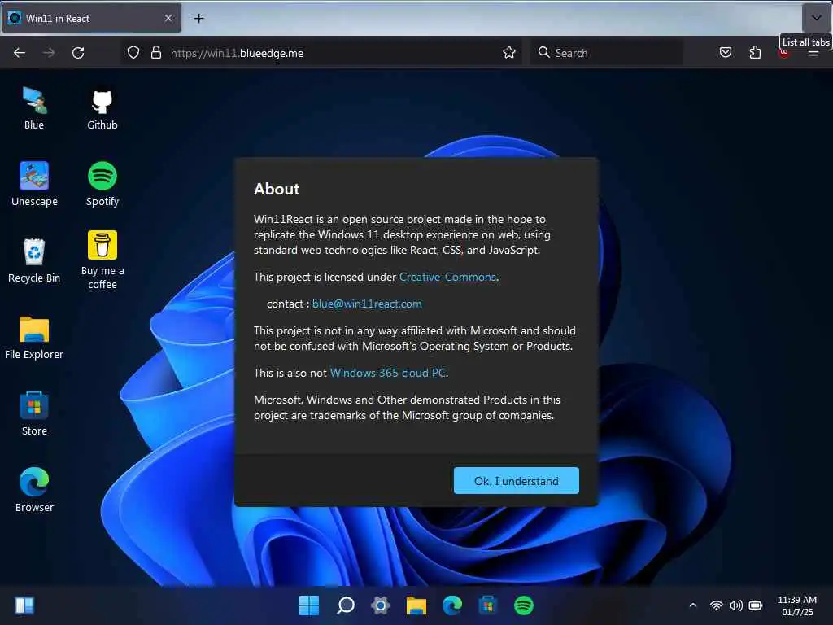The image size is (833, 625).
Task: Click the site security padlock icon
Action: click(156, 53)
